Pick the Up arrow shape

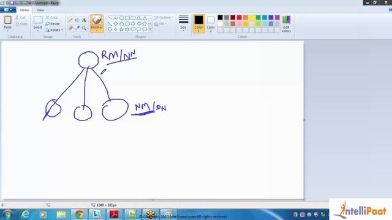click(x=145, y=24)
